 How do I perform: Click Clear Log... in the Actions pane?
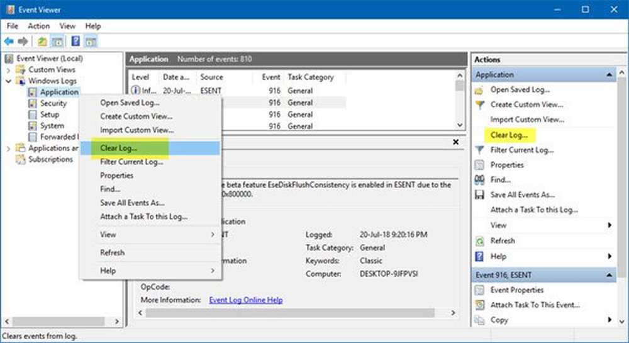509,135
